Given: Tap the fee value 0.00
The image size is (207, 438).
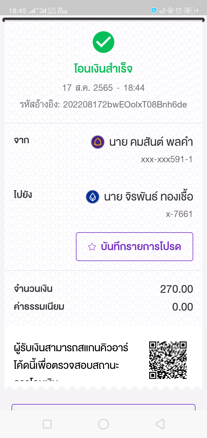Looking at the screenshot, I should click(x=183, y=307).
